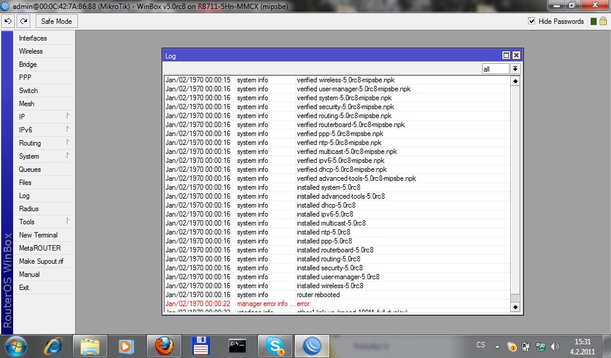Click the taskbar clock showing 15:31
The width and height of the screenshot is (611, 358).
tap(582, 346)
